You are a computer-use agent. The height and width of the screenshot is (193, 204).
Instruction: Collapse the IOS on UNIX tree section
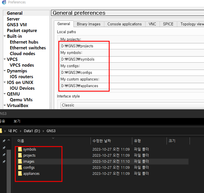click(5, 82)
